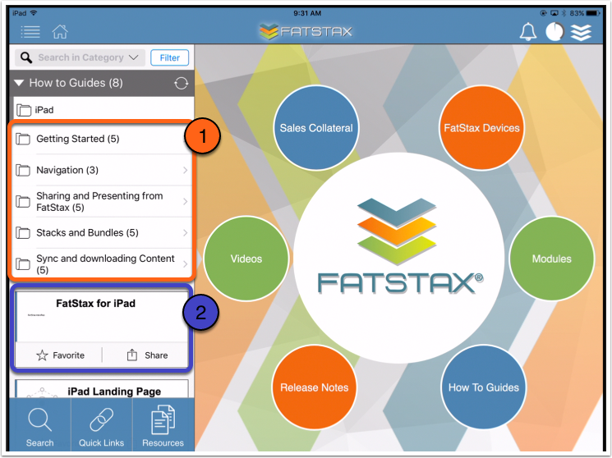Expand Sharing and Presenting from FatStax chevron
The image size is (612, 458).
click(185, 201)
